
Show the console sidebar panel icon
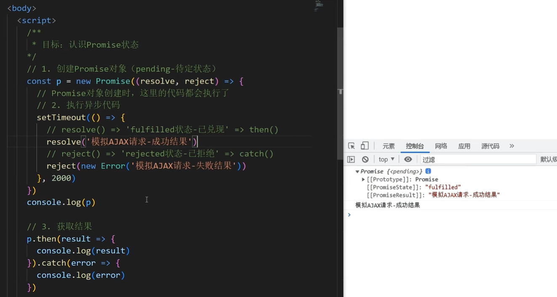click(x=351, y=159)
